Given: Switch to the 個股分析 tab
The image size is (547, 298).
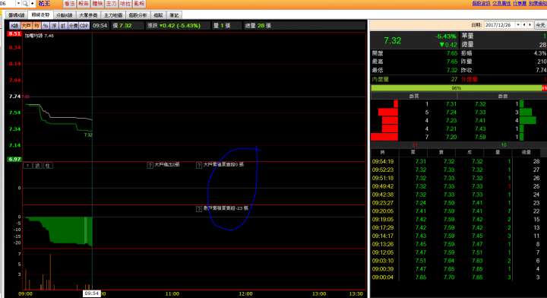Looking at the screenshot, I should click(x=138, y=15).
